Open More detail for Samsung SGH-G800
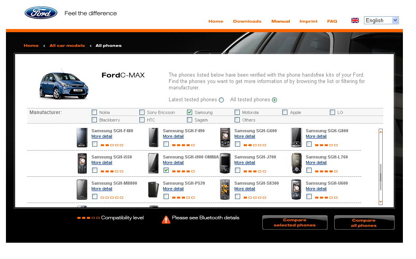Viewport: 416px width, 259px height. click(x=316, y=136)
